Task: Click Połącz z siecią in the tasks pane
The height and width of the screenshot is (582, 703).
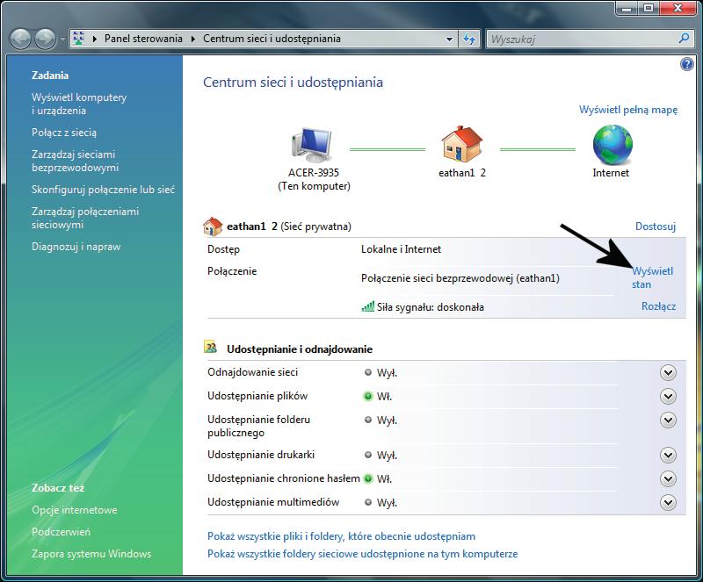Action: point(64,133)
